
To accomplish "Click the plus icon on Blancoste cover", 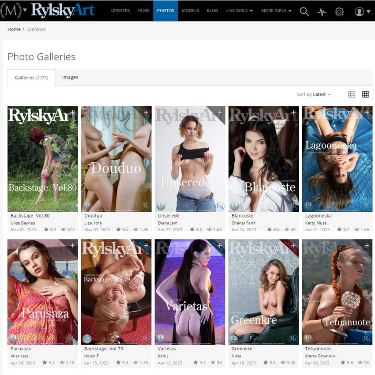I will pyautogui.click(x=293, y=112).
